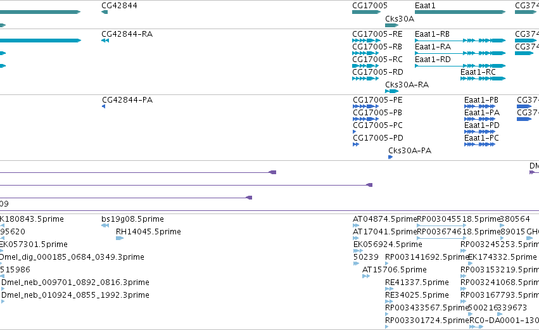Viewport: 539px width, 330px height.
Task: Select the 95620 feature label
Action: pos(13,232)
